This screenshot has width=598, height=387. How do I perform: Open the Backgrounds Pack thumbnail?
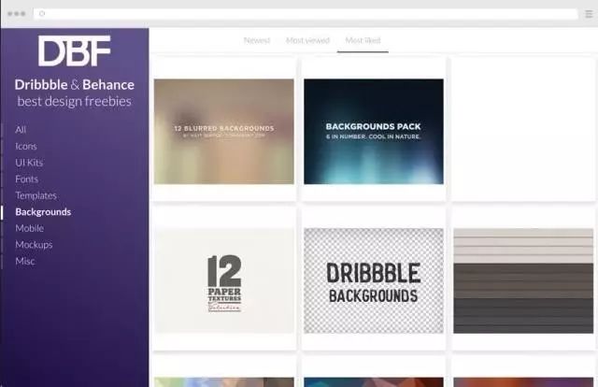[374, 132]
